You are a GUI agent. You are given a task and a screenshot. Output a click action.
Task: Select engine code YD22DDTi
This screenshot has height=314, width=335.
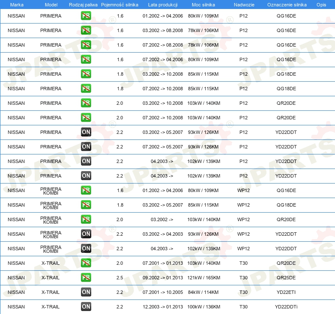click(286, 307)
